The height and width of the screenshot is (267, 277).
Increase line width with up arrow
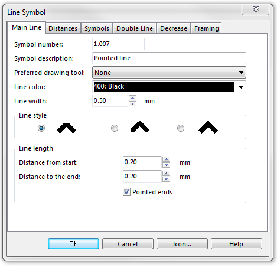coord(132,97)
